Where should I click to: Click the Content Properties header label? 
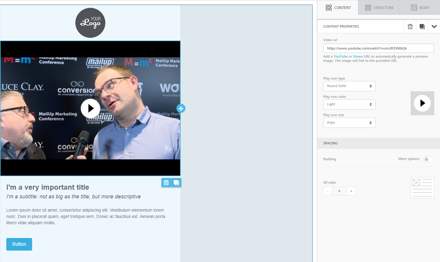341,26
